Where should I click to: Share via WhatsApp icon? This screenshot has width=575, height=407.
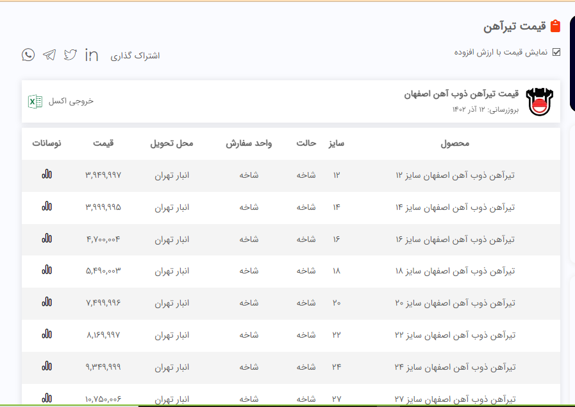point(28,55)
